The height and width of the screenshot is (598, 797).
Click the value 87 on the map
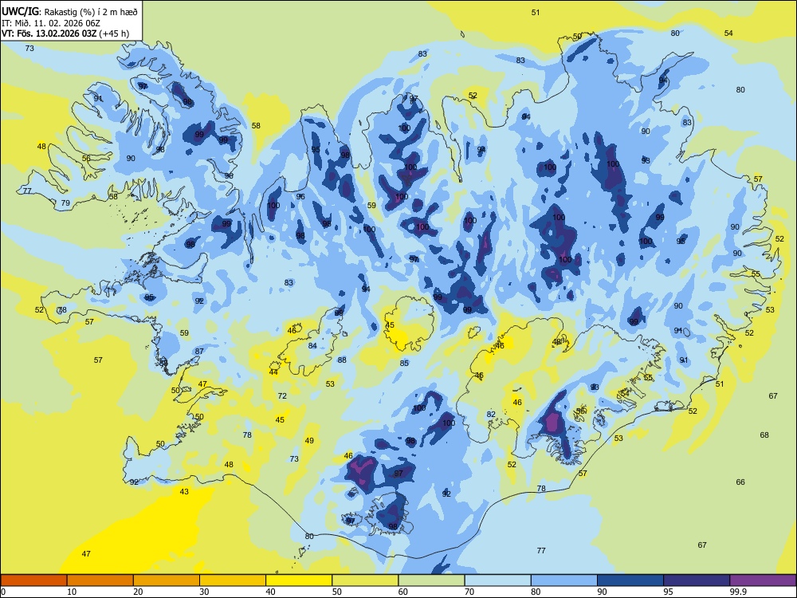coord(199,352)
